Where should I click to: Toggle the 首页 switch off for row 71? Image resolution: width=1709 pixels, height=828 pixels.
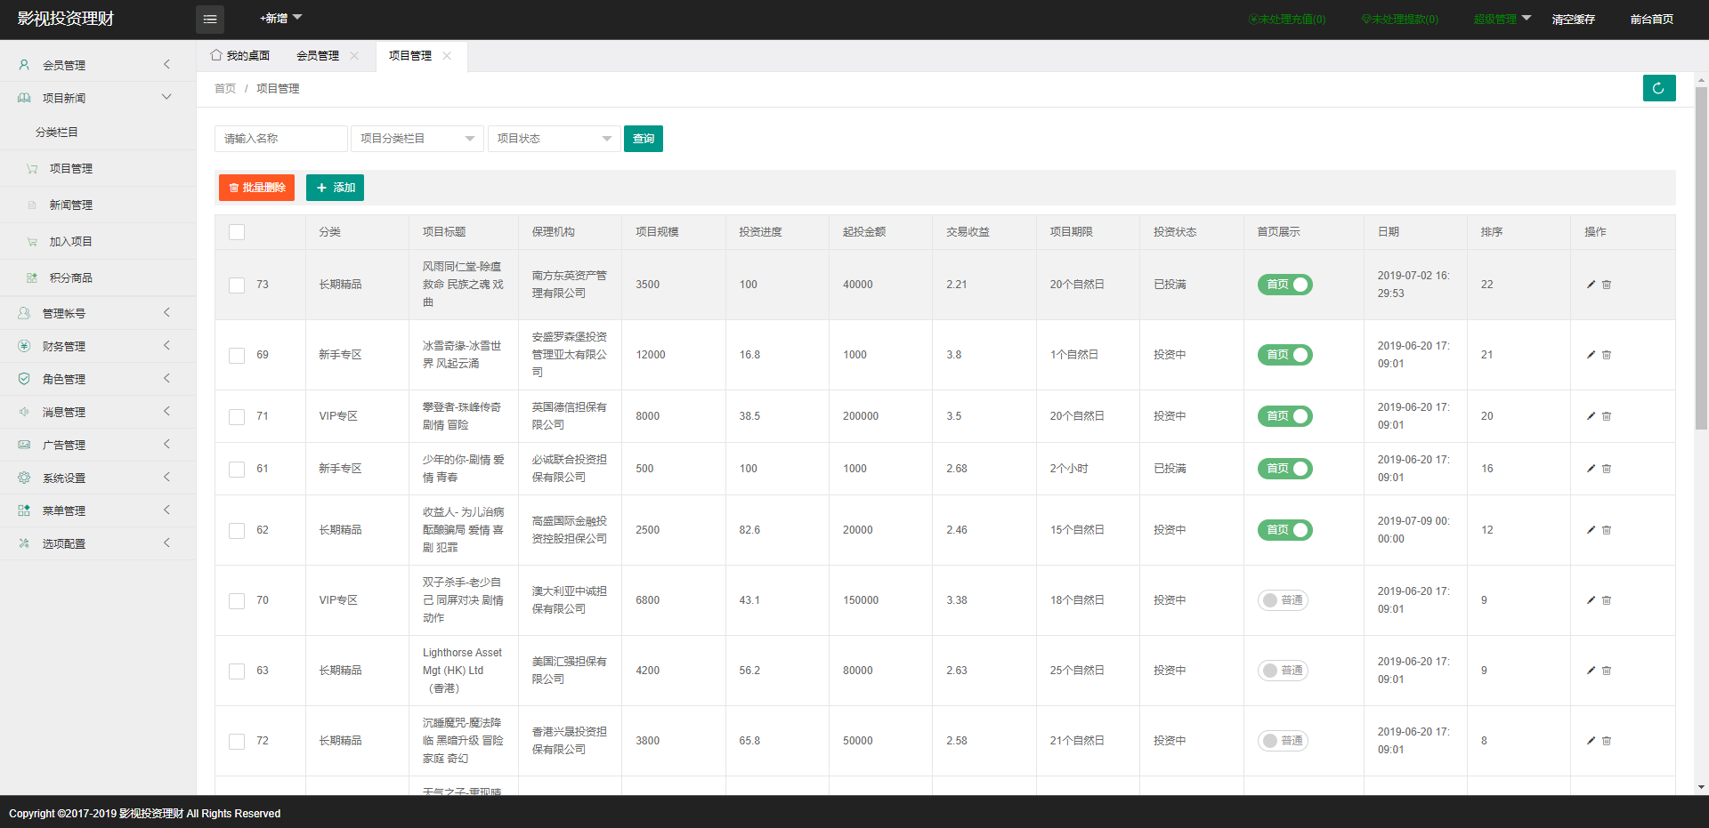(x=1284, y=416)
